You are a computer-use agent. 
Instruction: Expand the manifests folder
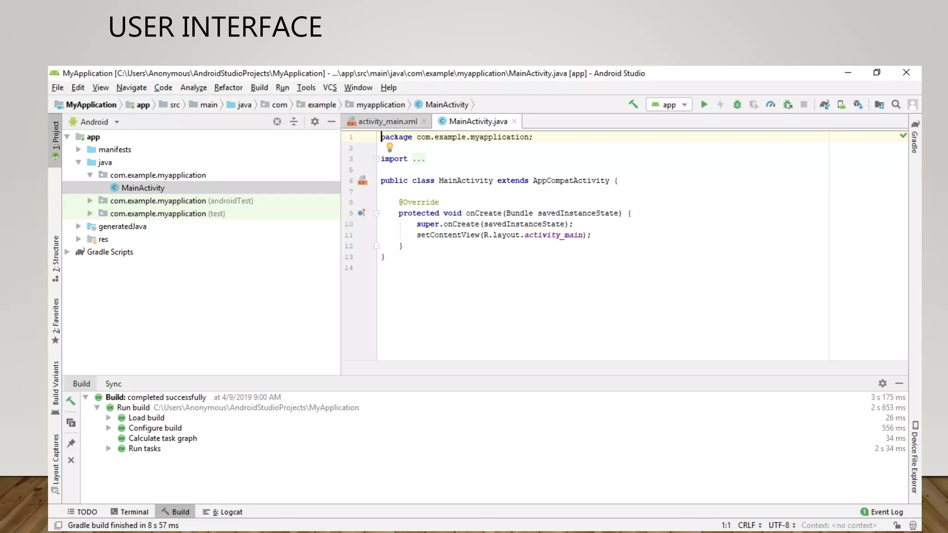pyautogui.click(x=79, y=149)
